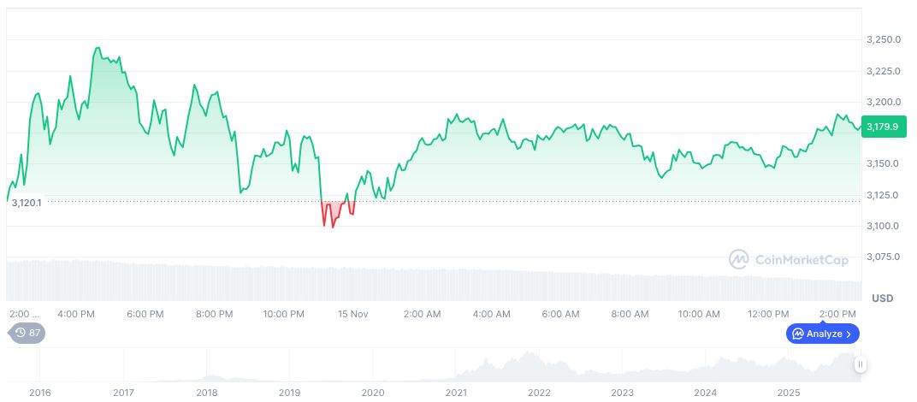Expand the Analyze button chevron arrow
This screenshot has height=402, width=917.
point(849,334)
